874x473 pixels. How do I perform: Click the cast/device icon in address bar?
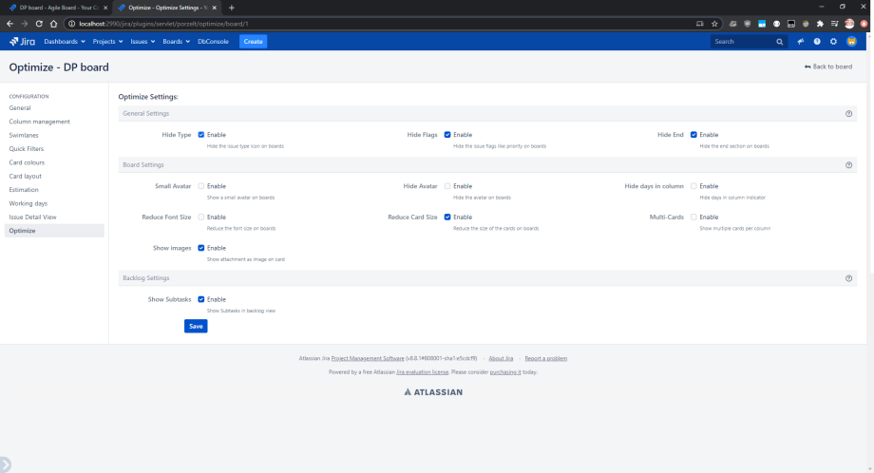tap(700, 24)
